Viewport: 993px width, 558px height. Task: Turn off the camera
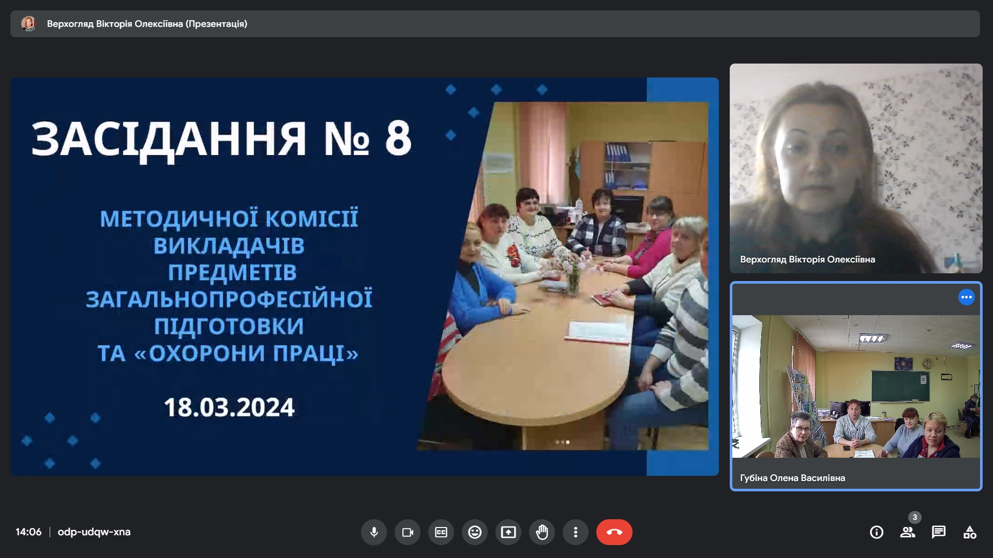click(408, 532)
